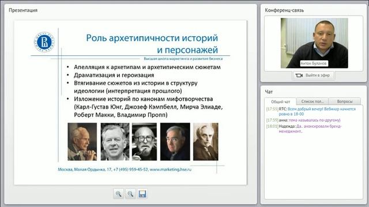The image size is (369, 207).
Task: Select the HSE round logo on the slide
Action: tap(44, 42)
